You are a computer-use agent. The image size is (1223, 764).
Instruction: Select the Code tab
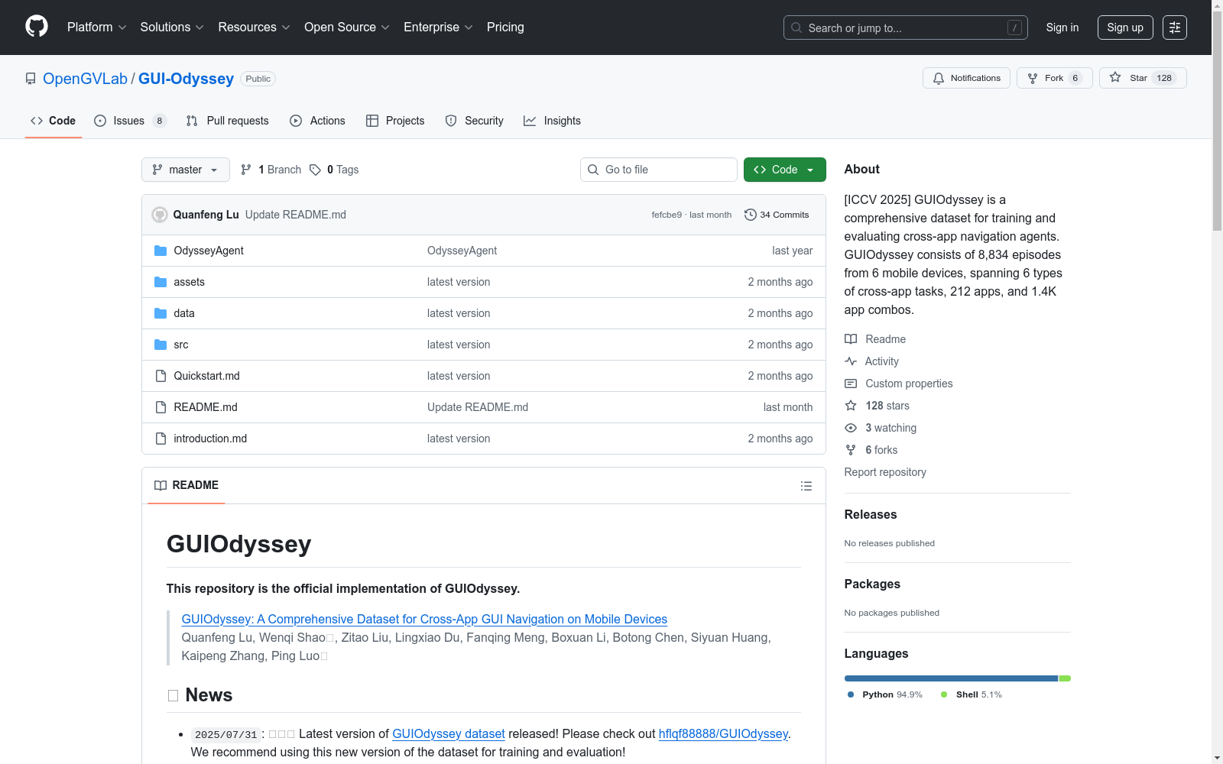point(53,121)
